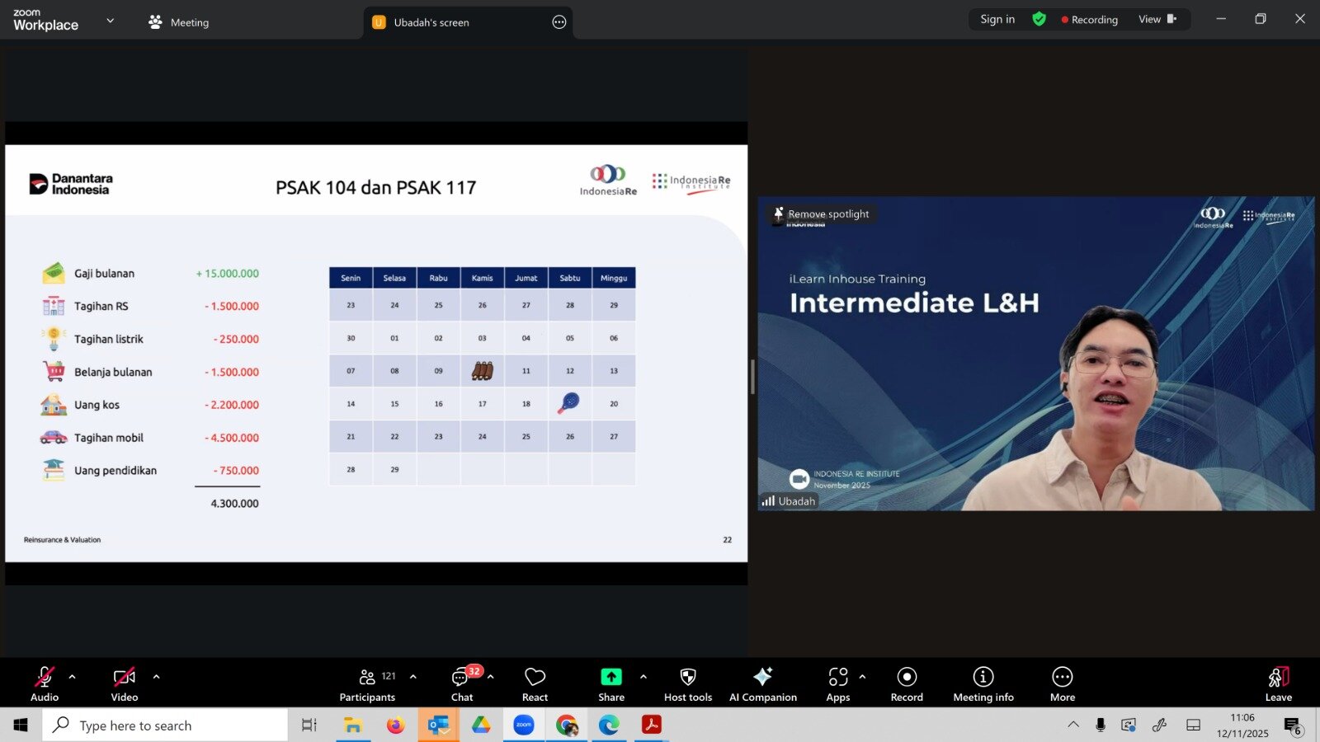Image resolution: width=1320 pixels, height=742 pixels.
Task: Click Remove spotlight on the video
Action: pyautogui.click(x=822, y=214)
